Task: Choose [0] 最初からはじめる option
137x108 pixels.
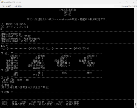Action: click(13, 24)
